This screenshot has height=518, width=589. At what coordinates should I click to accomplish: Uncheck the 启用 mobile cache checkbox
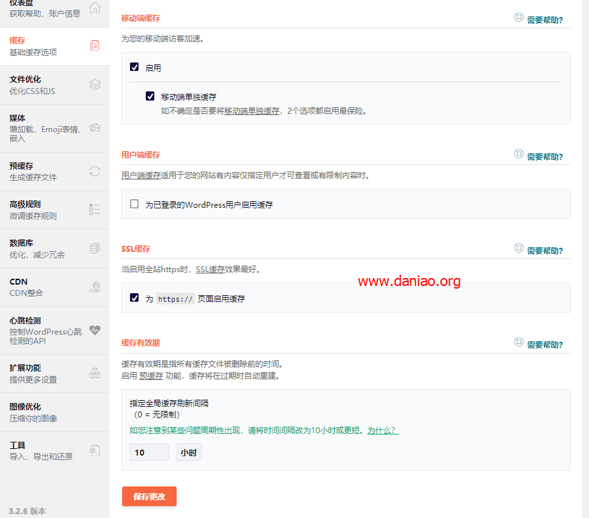point(134,67)
